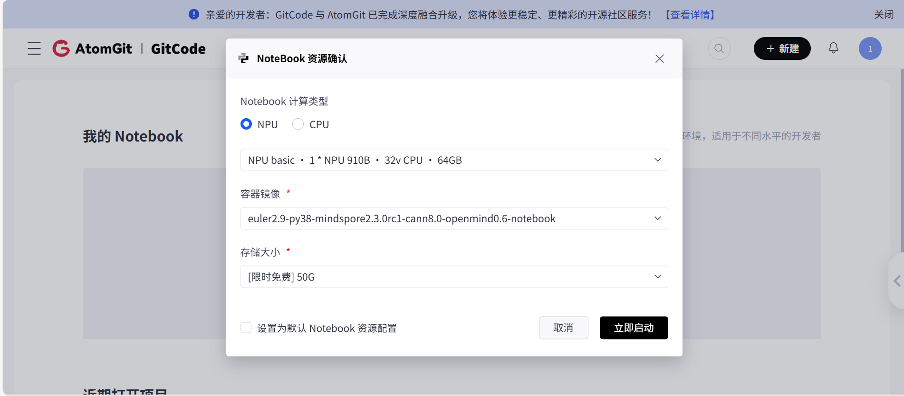Open the hamburger navigation menu
904x396 pixels.
[34, 48]
